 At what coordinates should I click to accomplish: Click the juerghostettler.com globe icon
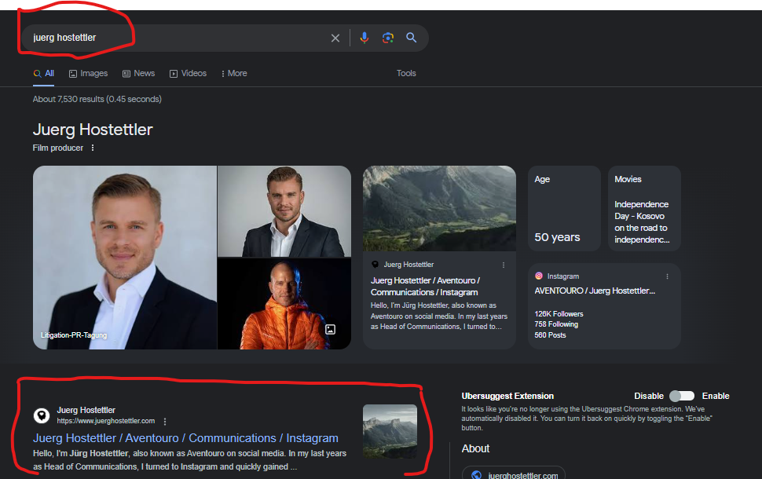[476, 474]
